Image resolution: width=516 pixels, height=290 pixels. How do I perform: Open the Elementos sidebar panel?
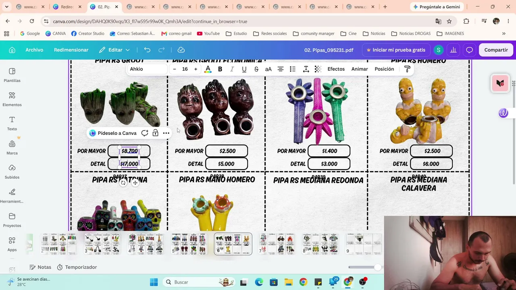click(x=12, y=99)
